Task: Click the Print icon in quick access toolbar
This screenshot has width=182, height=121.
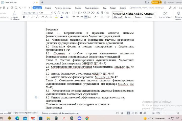Action: [x=12, y=8]
